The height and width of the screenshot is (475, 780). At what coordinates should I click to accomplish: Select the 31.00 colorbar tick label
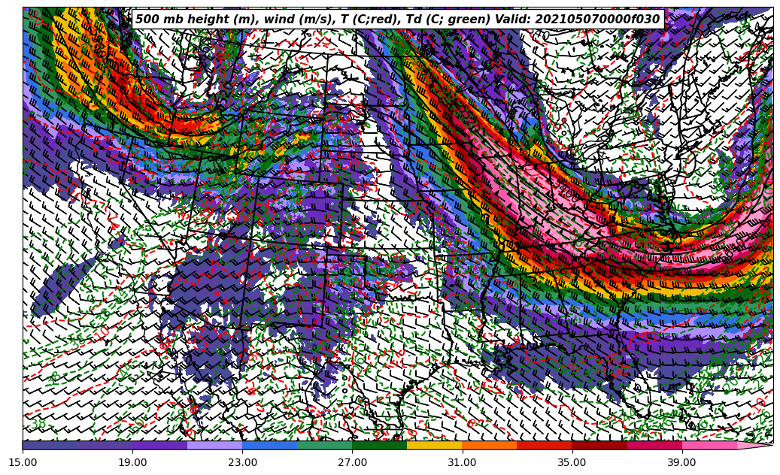point(463,462)
